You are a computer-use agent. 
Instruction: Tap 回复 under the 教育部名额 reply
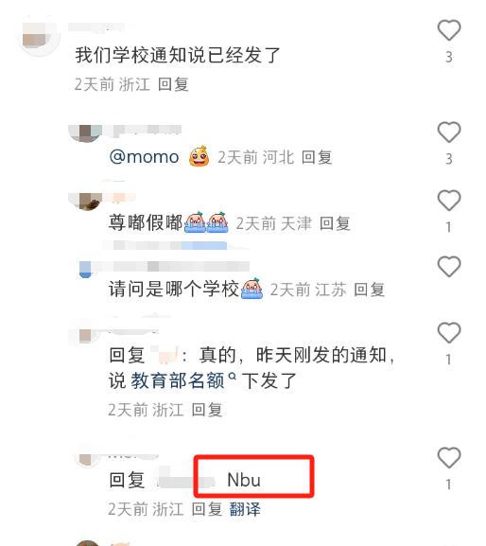pyautogui.click(x=207, y=410)
